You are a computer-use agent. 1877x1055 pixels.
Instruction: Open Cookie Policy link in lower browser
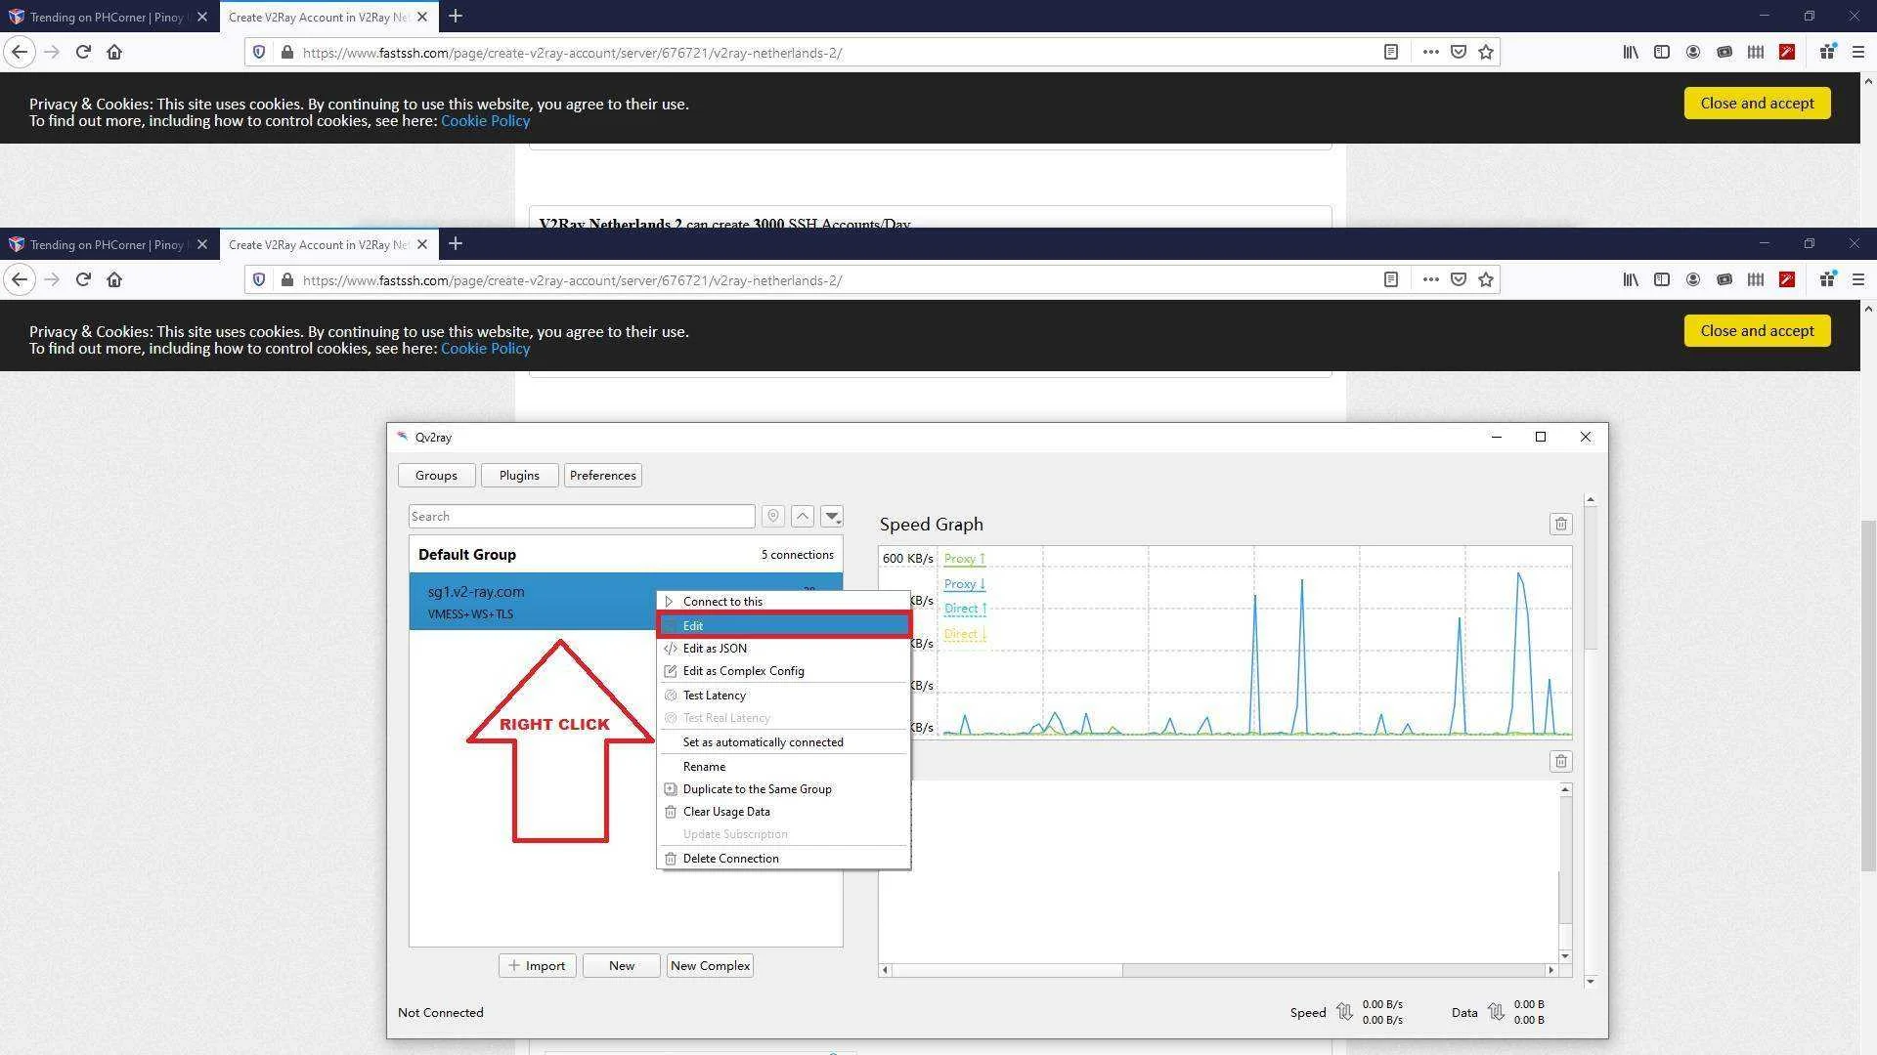tap(485, 349)
